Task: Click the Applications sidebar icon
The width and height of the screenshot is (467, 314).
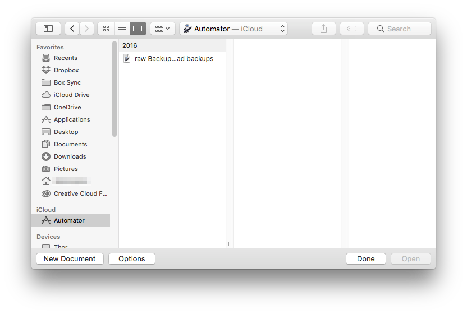Action: point(46,119)
